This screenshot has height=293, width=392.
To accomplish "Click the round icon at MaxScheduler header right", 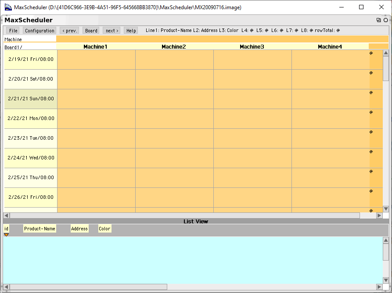I will click(x=386, y=20).
